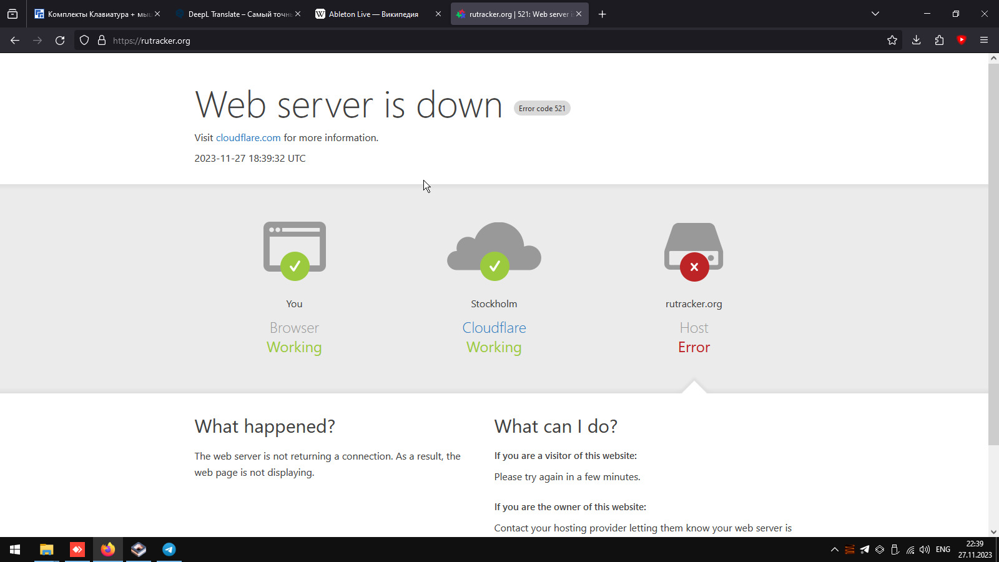Click the Error code 521 badge
999x562 pixels.
tap(542, 109)
